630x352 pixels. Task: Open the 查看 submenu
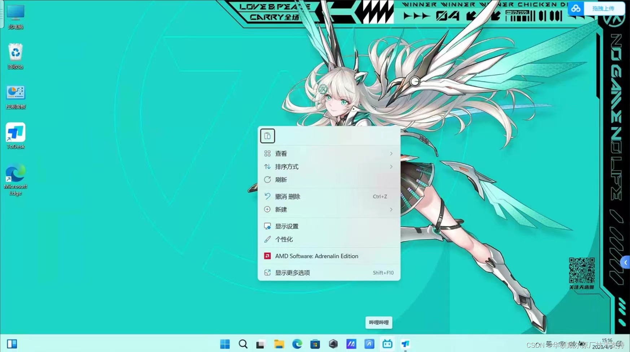click(x=329, y=154)
